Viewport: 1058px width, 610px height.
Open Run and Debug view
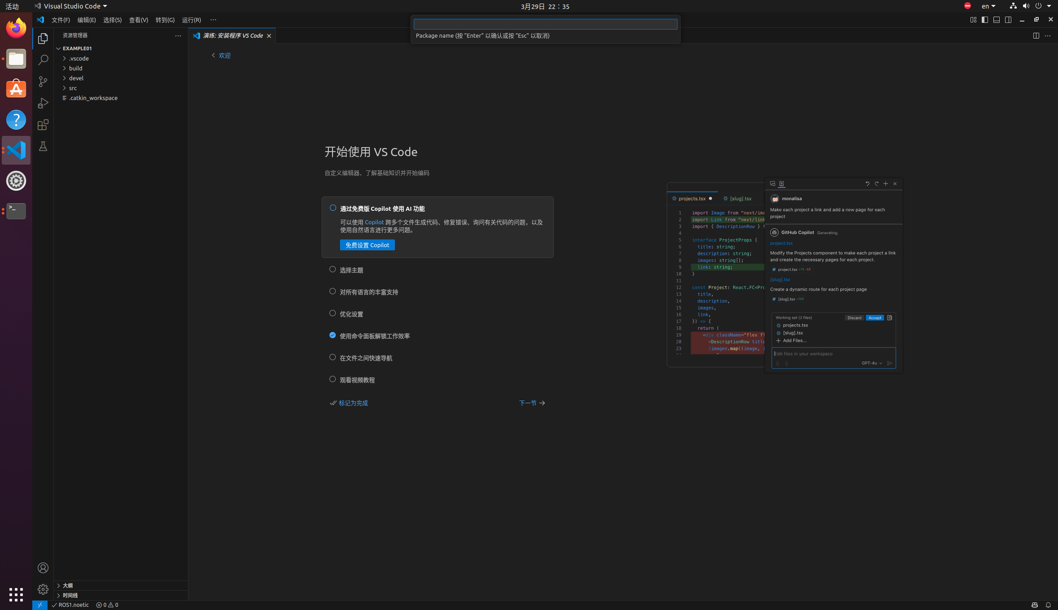[43, 103]
